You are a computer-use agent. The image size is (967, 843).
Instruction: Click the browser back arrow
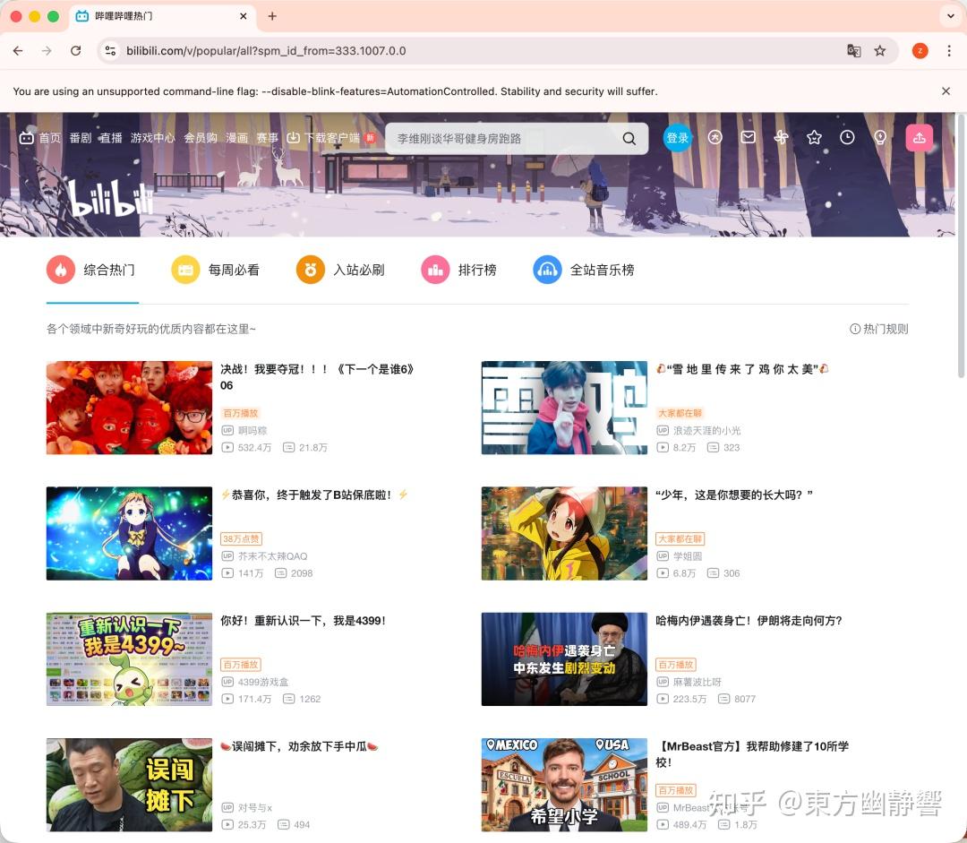(18, 50)
